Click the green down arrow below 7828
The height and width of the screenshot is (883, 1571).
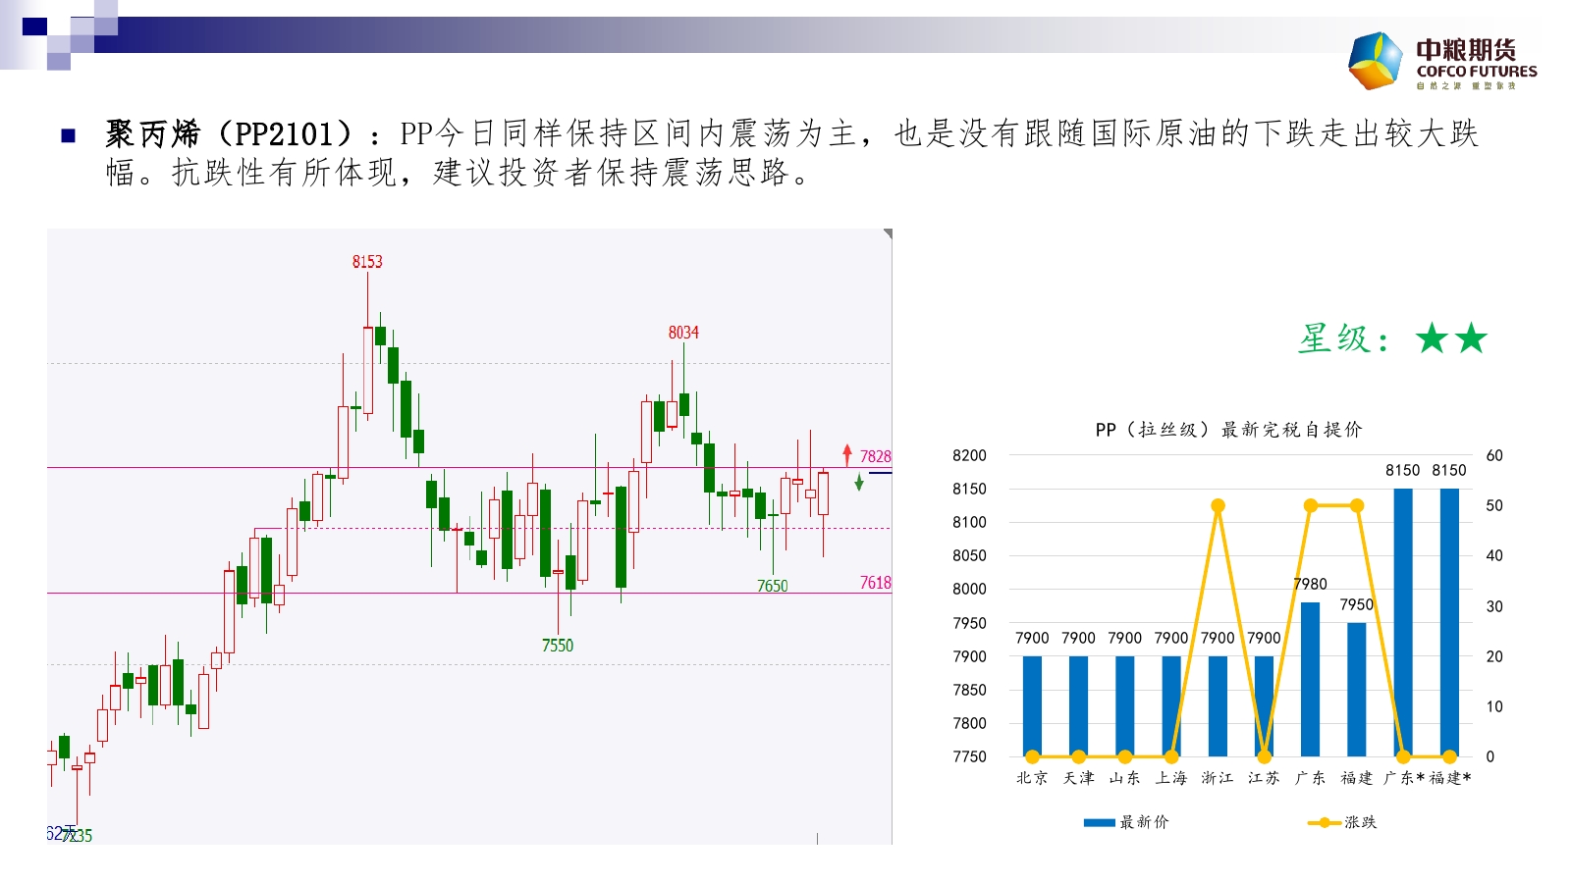(x=859, y=482)
